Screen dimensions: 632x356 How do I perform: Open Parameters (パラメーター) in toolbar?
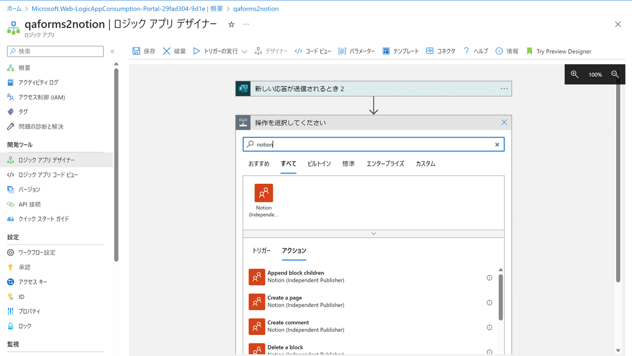coord(357,51)
